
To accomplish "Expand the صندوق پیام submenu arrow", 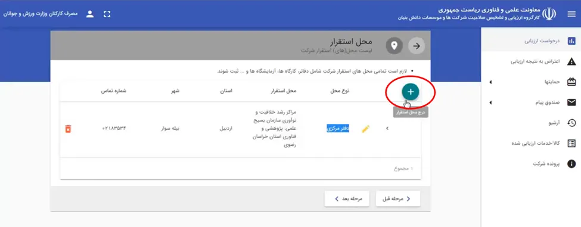I will pyautogui.click(x=490, y=102).
